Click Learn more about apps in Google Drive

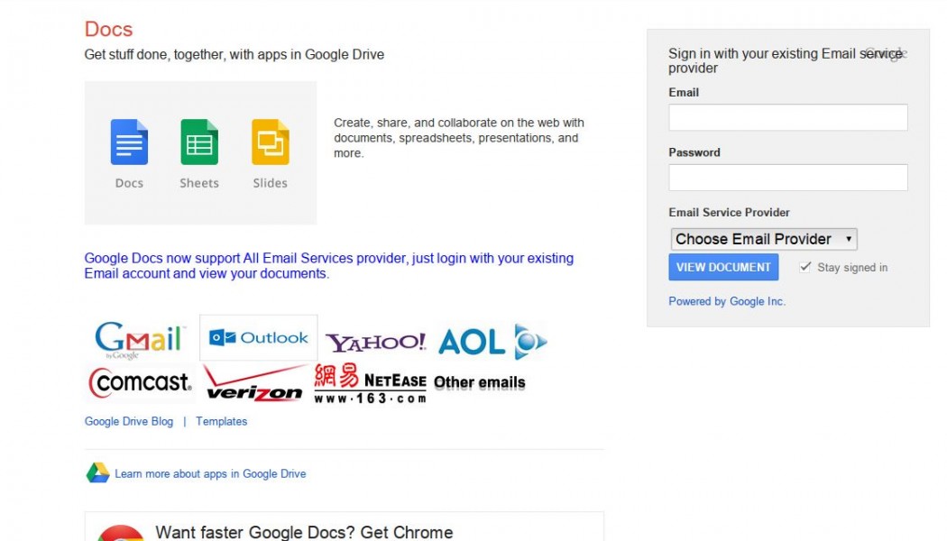pyautogui.click(x=210, y=473)
